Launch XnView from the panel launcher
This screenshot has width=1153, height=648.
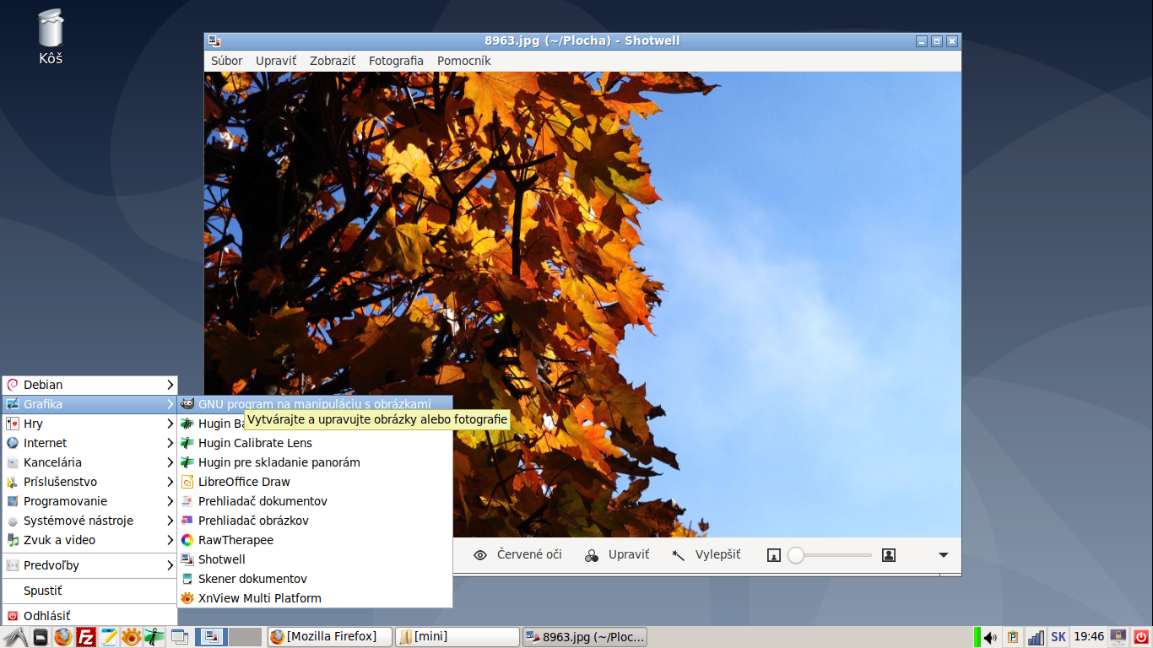132,637
